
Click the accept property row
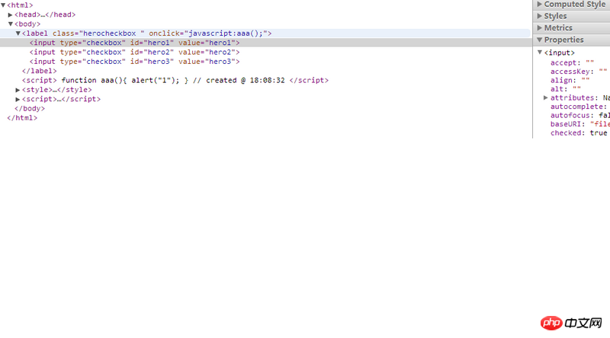tap(572, 63)
